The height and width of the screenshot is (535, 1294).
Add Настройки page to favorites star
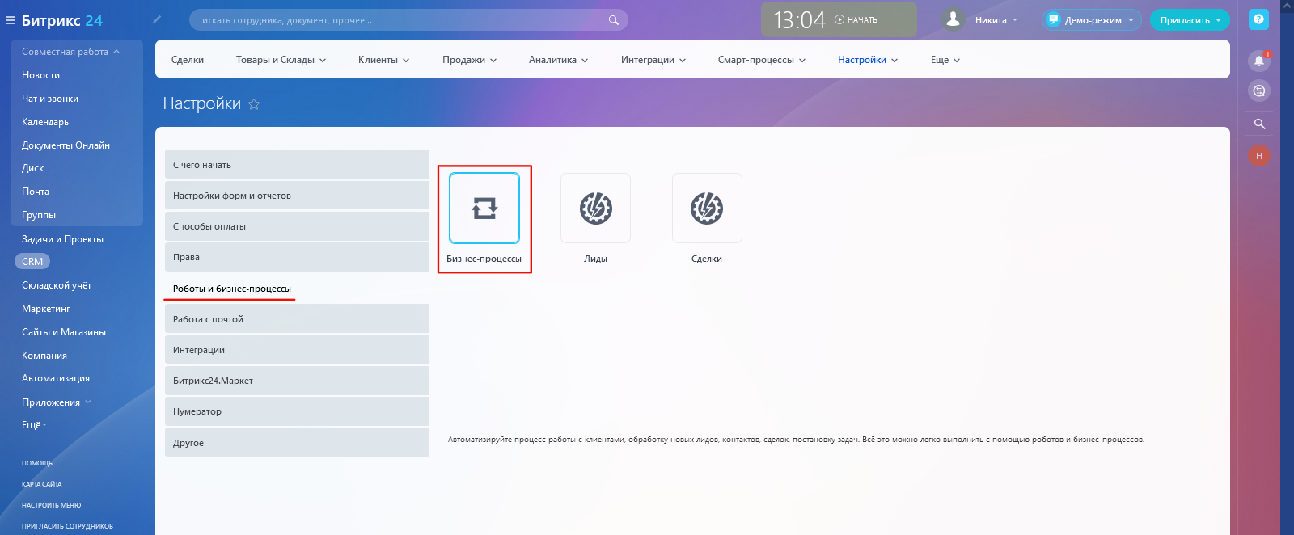pyautogui.click(x=254, y=104)
